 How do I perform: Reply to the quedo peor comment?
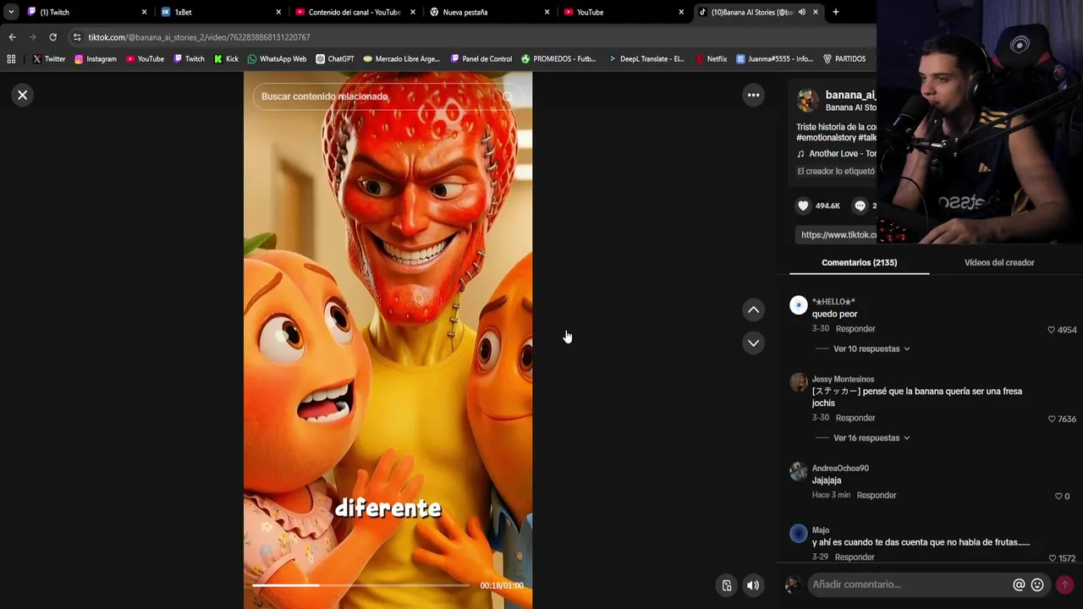click(855, 329)
